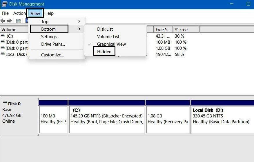Screen dimensions: 254x162
Task: Sort by the Free S... column header
Action: (163, 30)
